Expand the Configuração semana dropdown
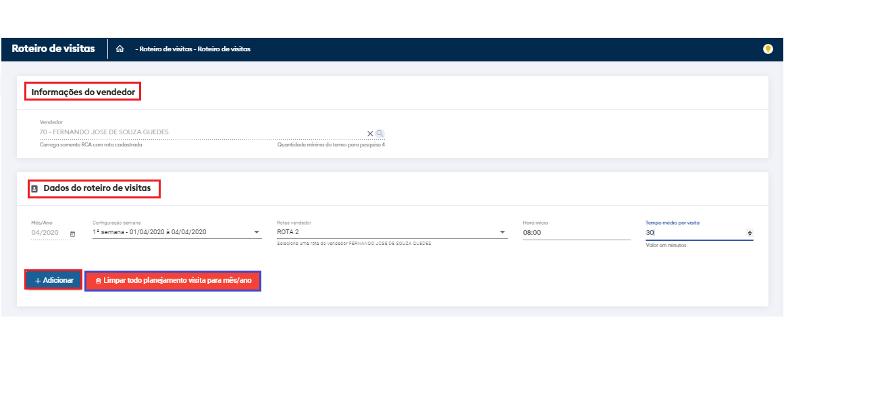The width and height of the screenshot is (890, 411). (177, 232)
